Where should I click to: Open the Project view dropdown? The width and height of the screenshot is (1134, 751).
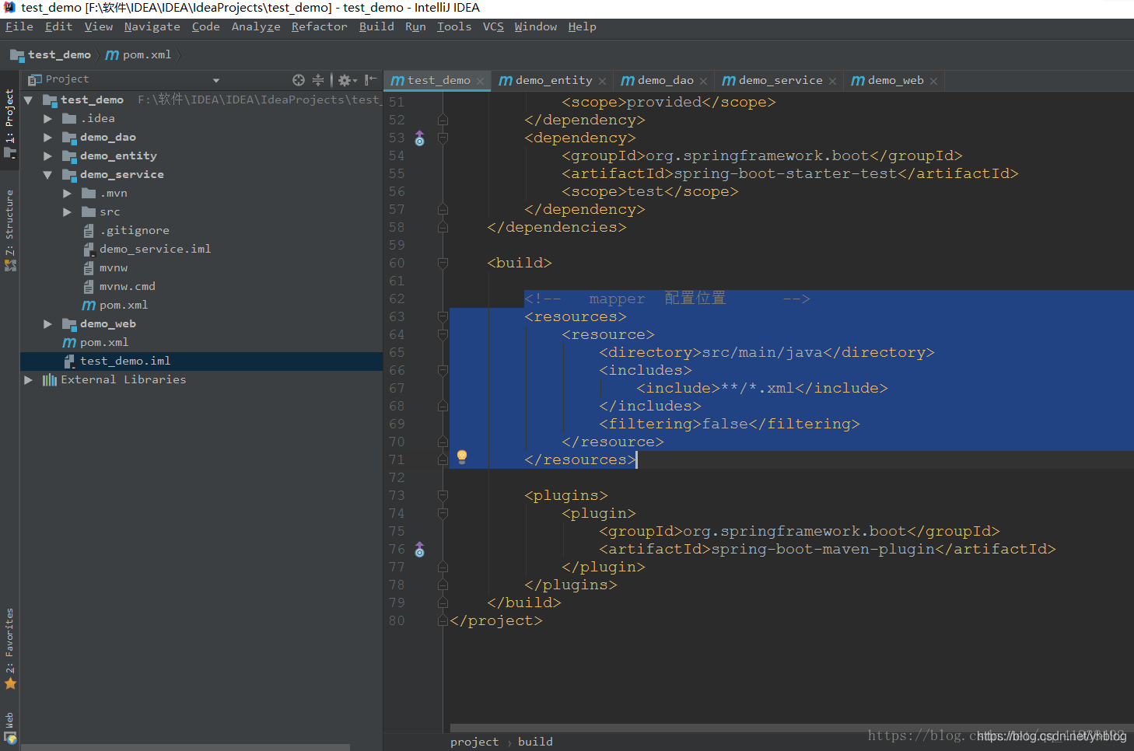pos(216,80)
